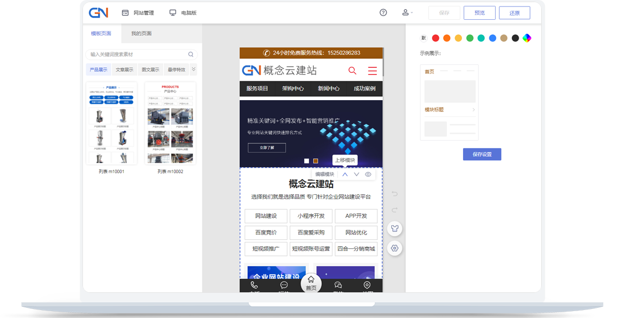Viewport: 629px width, 318px height.
Task: Open the help question mark icon
Action: coord(383,13)
